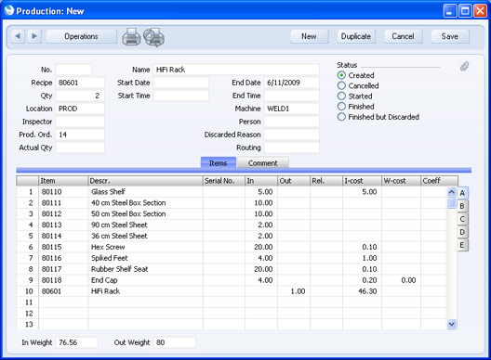This screenshot has width=491, height=360.
Task: Click the Coeff column header
Action: coord(439,181)
